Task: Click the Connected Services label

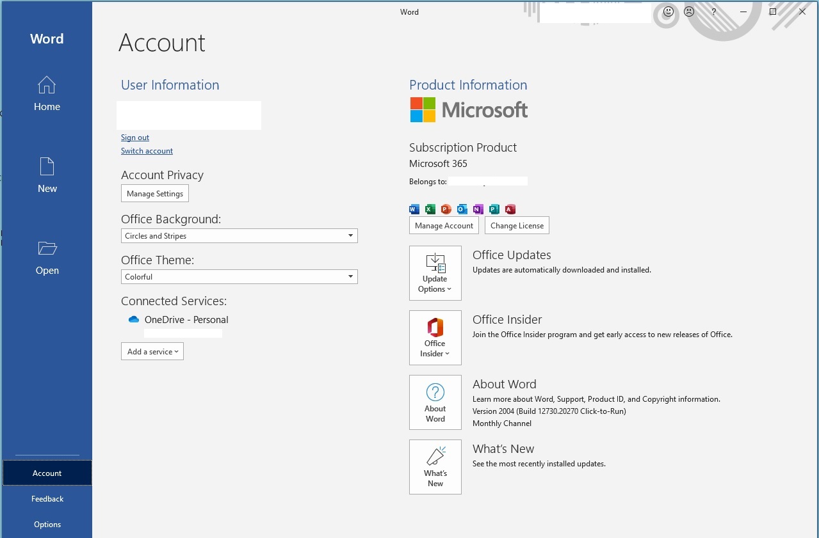Action: (174, 301)
